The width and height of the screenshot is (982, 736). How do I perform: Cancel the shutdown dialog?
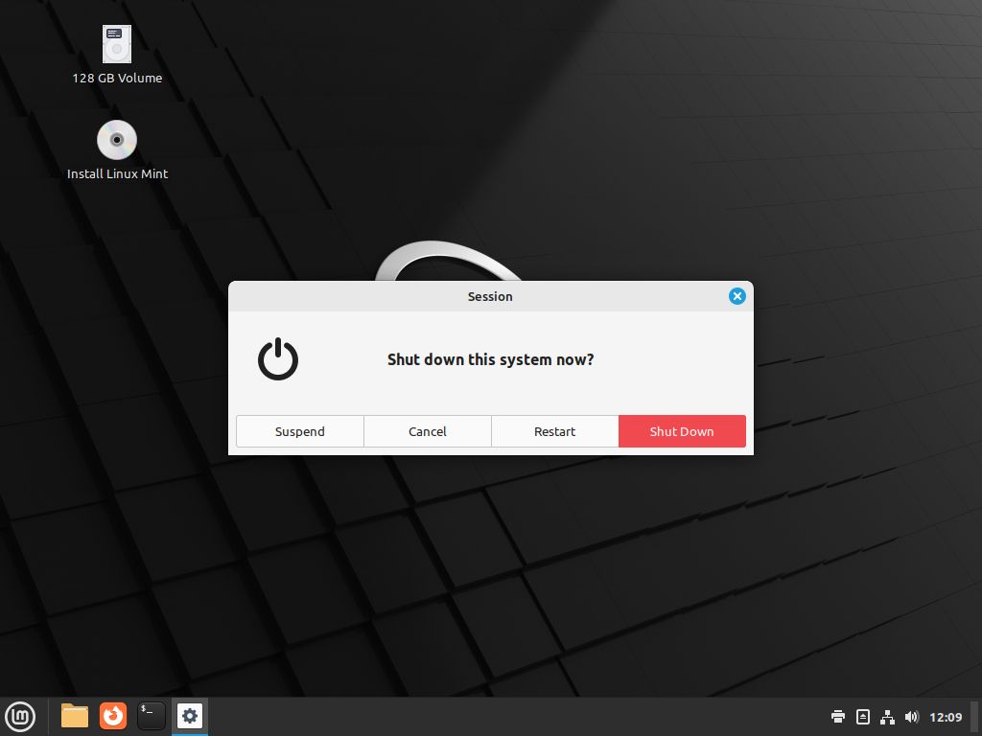coord(428,431)
